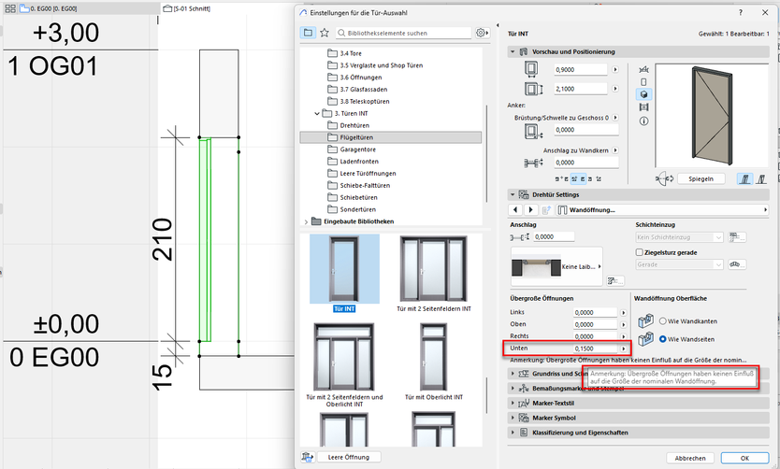Select the 3D cube preview mode
Viewport: 780px width, 469px height.
click(643, 94)
